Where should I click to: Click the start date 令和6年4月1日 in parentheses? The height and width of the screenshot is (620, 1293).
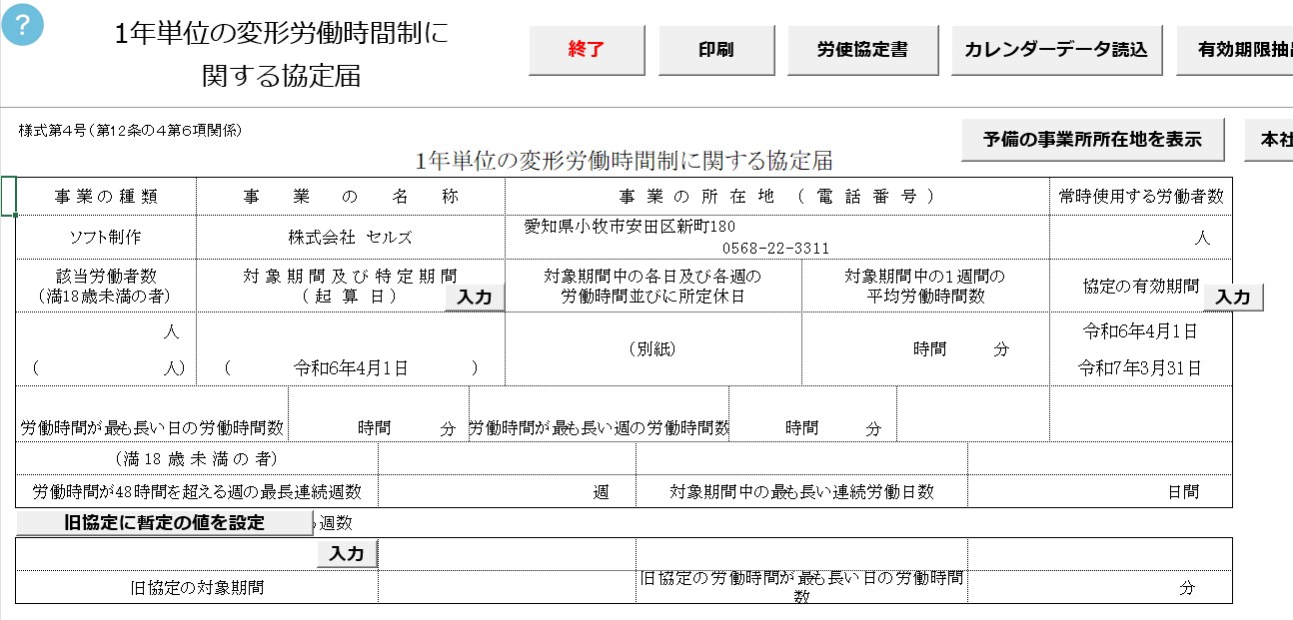[351, 367]
